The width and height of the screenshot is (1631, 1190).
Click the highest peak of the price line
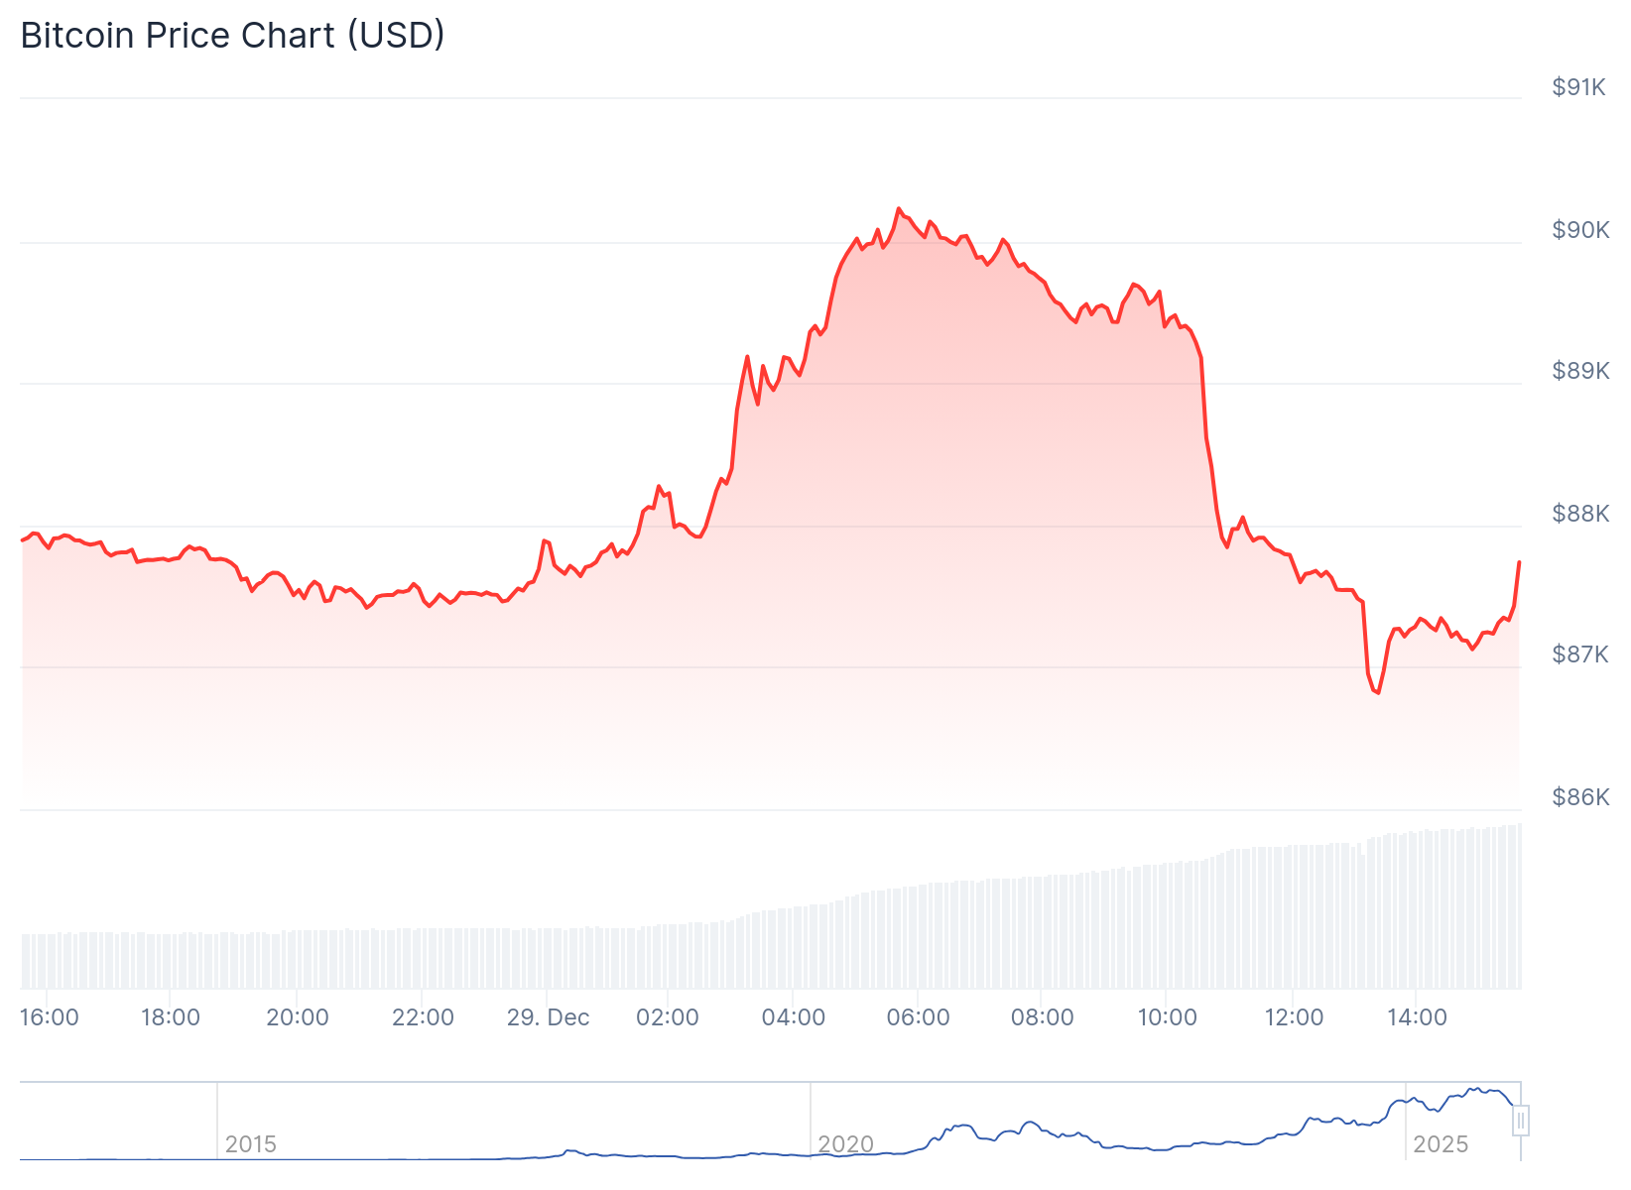(899, 209)
